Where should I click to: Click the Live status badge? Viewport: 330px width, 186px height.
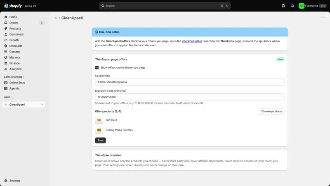(280, 59)
